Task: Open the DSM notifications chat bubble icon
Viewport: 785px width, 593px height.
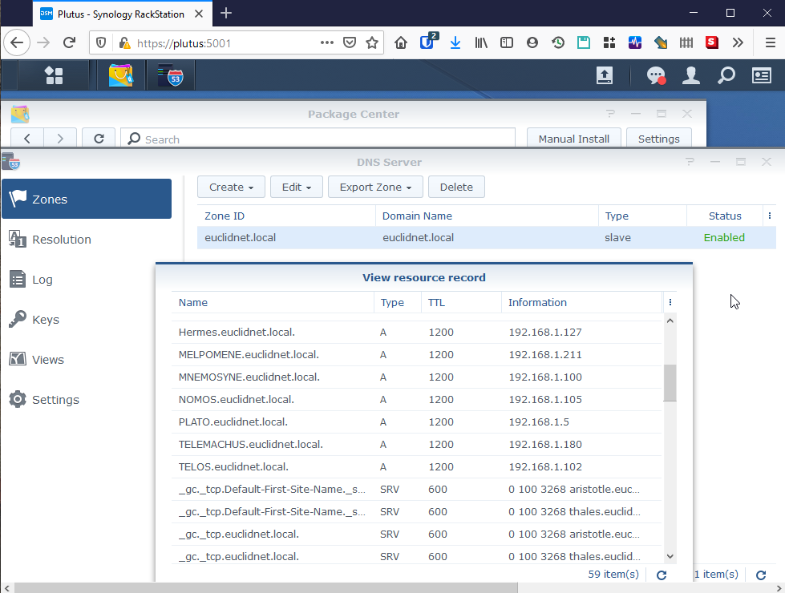Action: (657, 75)
